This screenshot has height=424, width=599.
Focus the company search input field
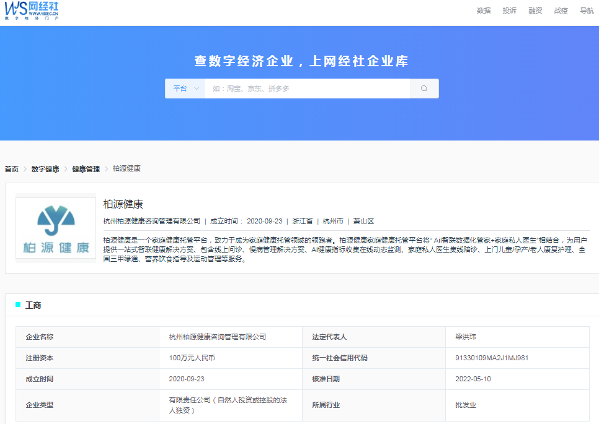click(308, 89)
